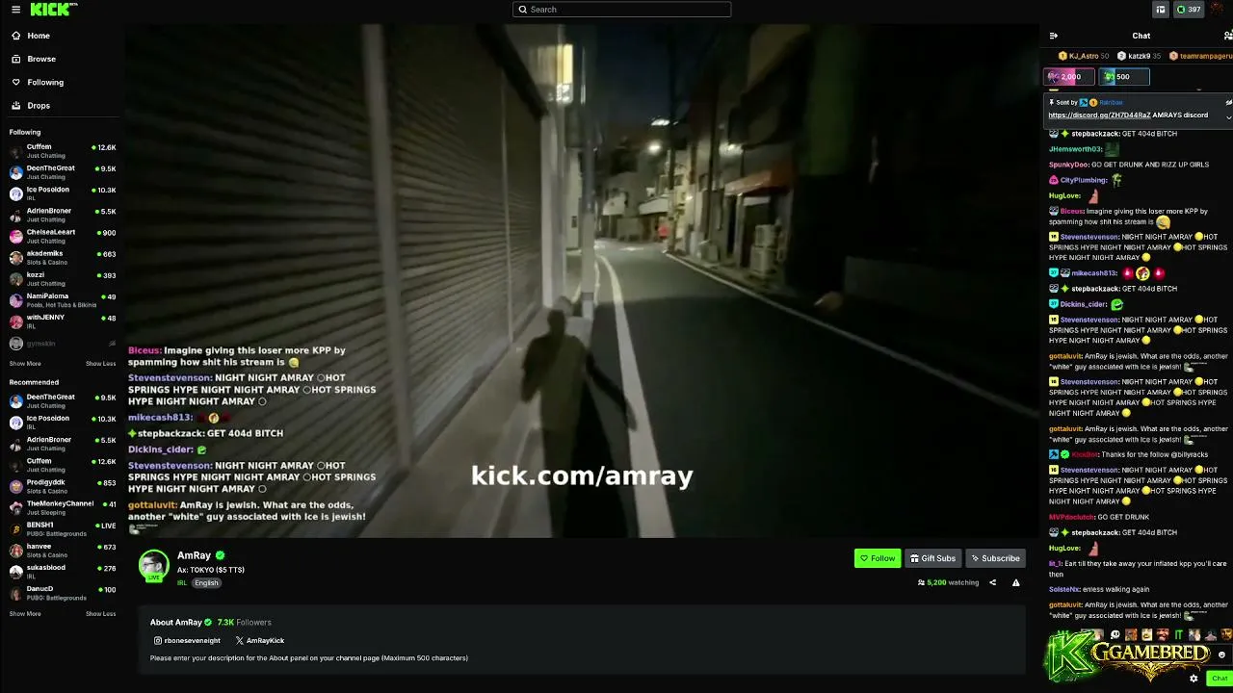Select KJ_Astro on the gift leaderboard
1233x693 pixels.
(x=1085, y=56)
